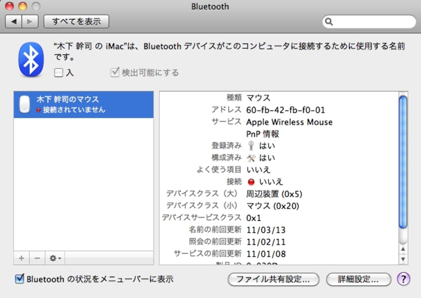This screenshot has width=421, height=298.
Task: Click the デバイスサービスクラス label
Action: tap(201, 218)
